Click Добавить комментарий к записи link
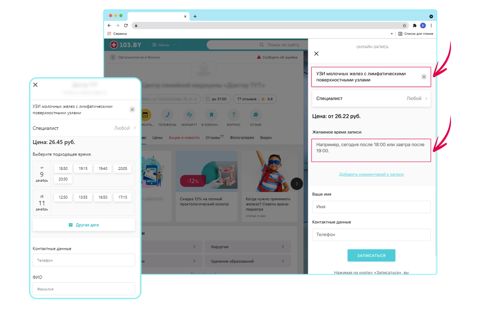Screen dimensions: 492x309 tap(371, 174)
